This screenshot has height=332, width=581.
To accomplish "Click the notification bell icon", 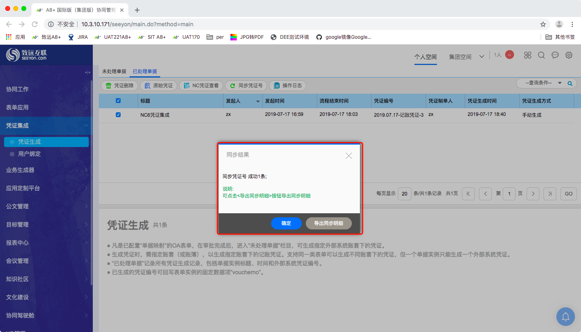I will pos(565,317).
